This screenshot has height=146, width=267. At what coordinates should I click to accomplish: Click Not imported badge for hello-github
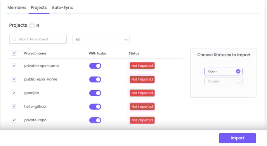pos(142,106)
